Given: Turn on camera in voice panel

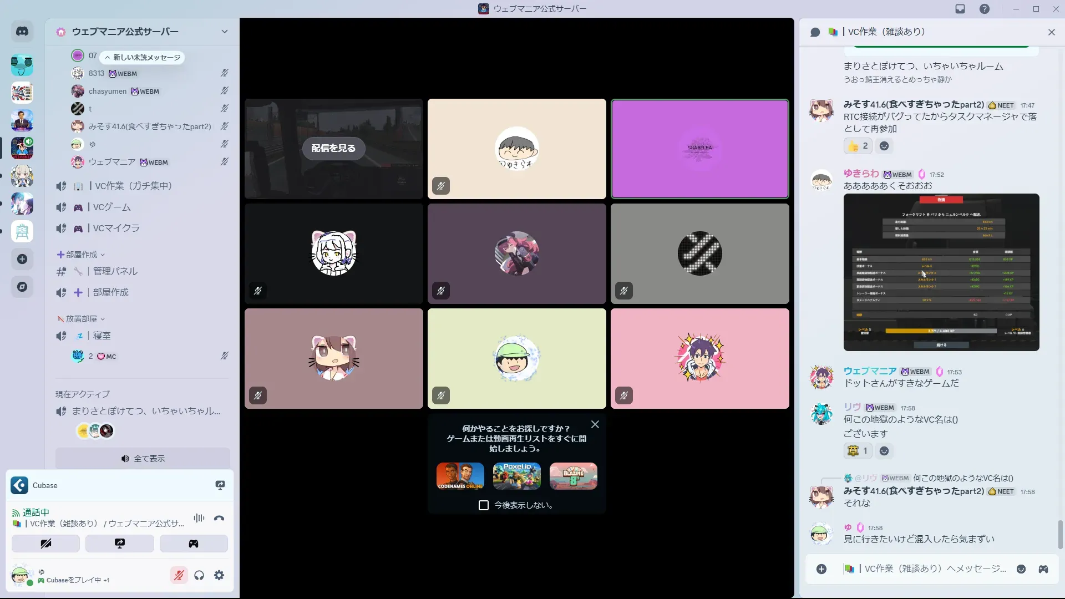Looking at the screenshot, I should [45, 544].
